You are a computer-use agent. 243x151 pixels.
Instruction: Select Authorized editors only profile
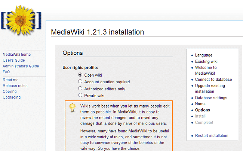[x=80, y=89]
